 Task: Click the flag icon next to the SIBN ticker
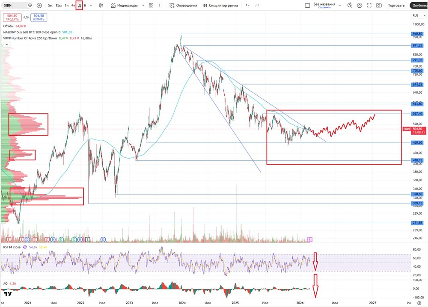pos(30,6)
